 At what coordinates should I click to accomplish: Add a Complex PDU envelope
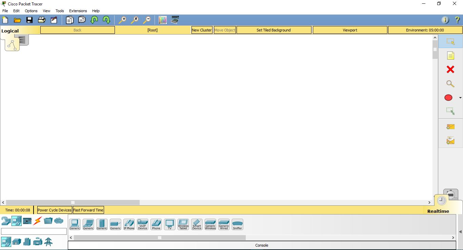pyautogui.click(x=450, y=140)
